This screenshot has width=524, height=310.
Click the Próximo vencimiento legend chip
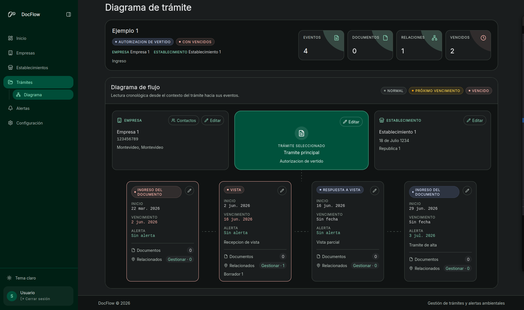(x=436, y=91)
